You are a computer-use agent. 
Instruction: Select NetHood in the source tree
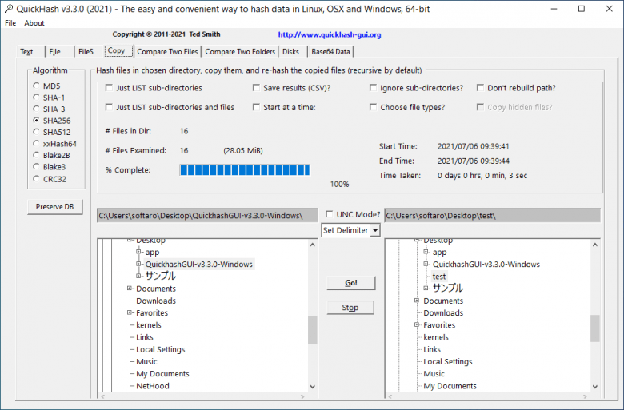[x=153, y=386]
